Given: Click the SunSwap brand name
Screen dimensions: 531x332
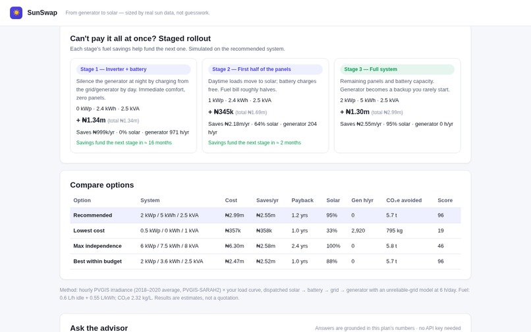Looking at the screenshot, I should (x=42, y=13).
